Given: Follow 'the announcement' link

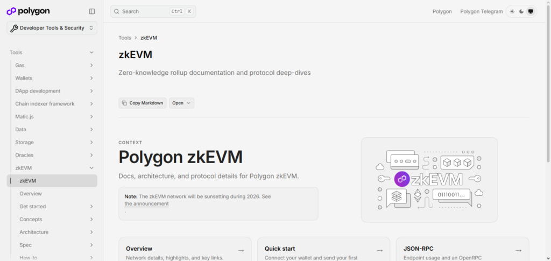Looking at the screenshot, I should pyautogui.click(x=146, y=204).
